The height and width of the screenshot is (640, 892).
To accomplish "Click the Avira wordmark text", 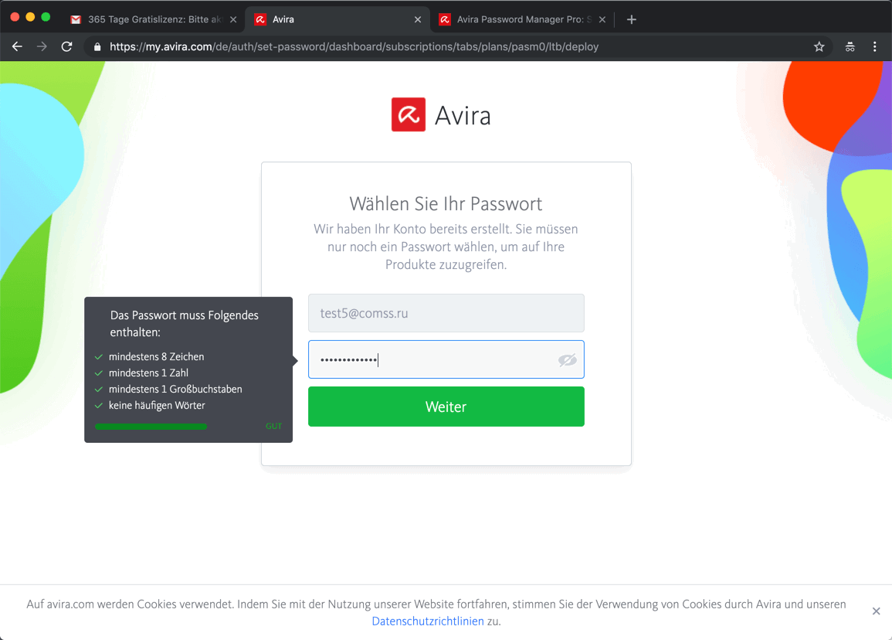I will point(463,116).
